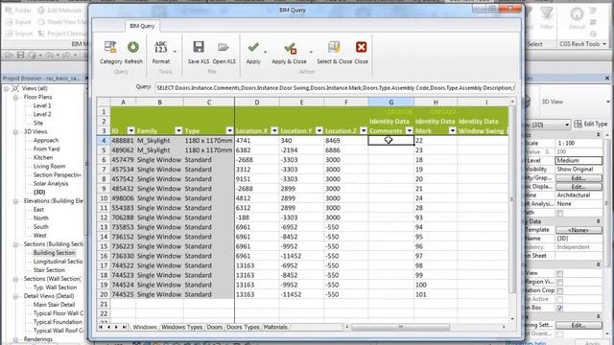Image resolution: width=614 pixels, height=345 pixels.
Task: Click the horizontal scrollbar of the spreadsheet
Action: 400,327
